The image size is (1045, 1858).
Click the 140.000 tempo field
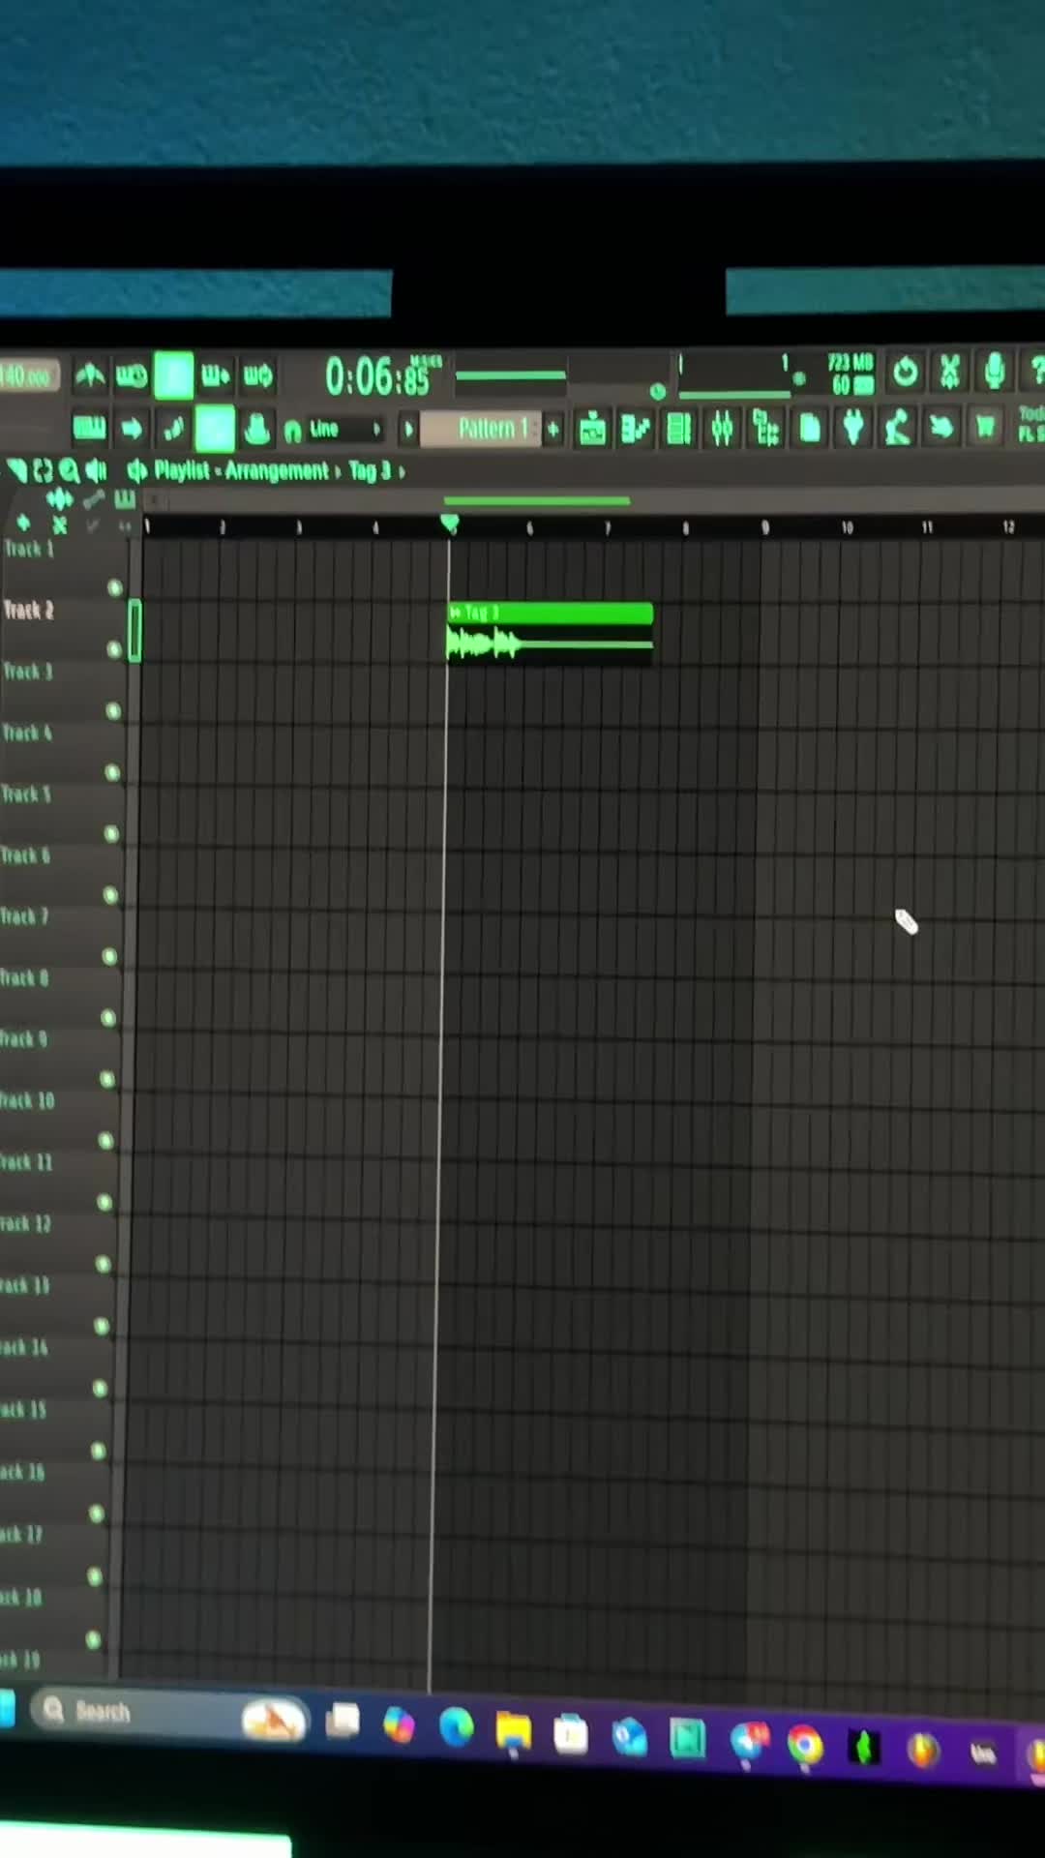pyautogui.click(x=29, y=375)
